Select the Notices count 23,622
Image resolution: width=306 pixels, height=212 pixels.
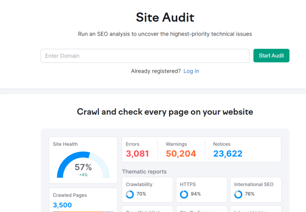pyautogui.click(x=228, y=154)
